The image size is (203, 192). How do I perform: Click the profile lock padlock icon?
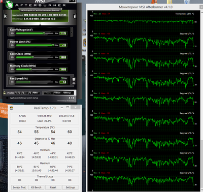tap(5, 93)
